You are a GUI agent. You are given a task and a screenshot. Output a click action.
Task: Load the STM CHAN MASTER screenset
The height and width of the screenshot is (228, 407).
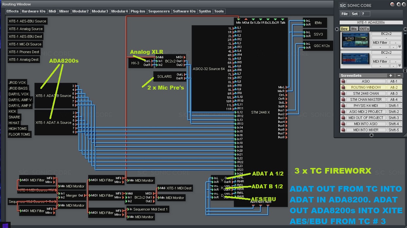(x=366, y=100)
